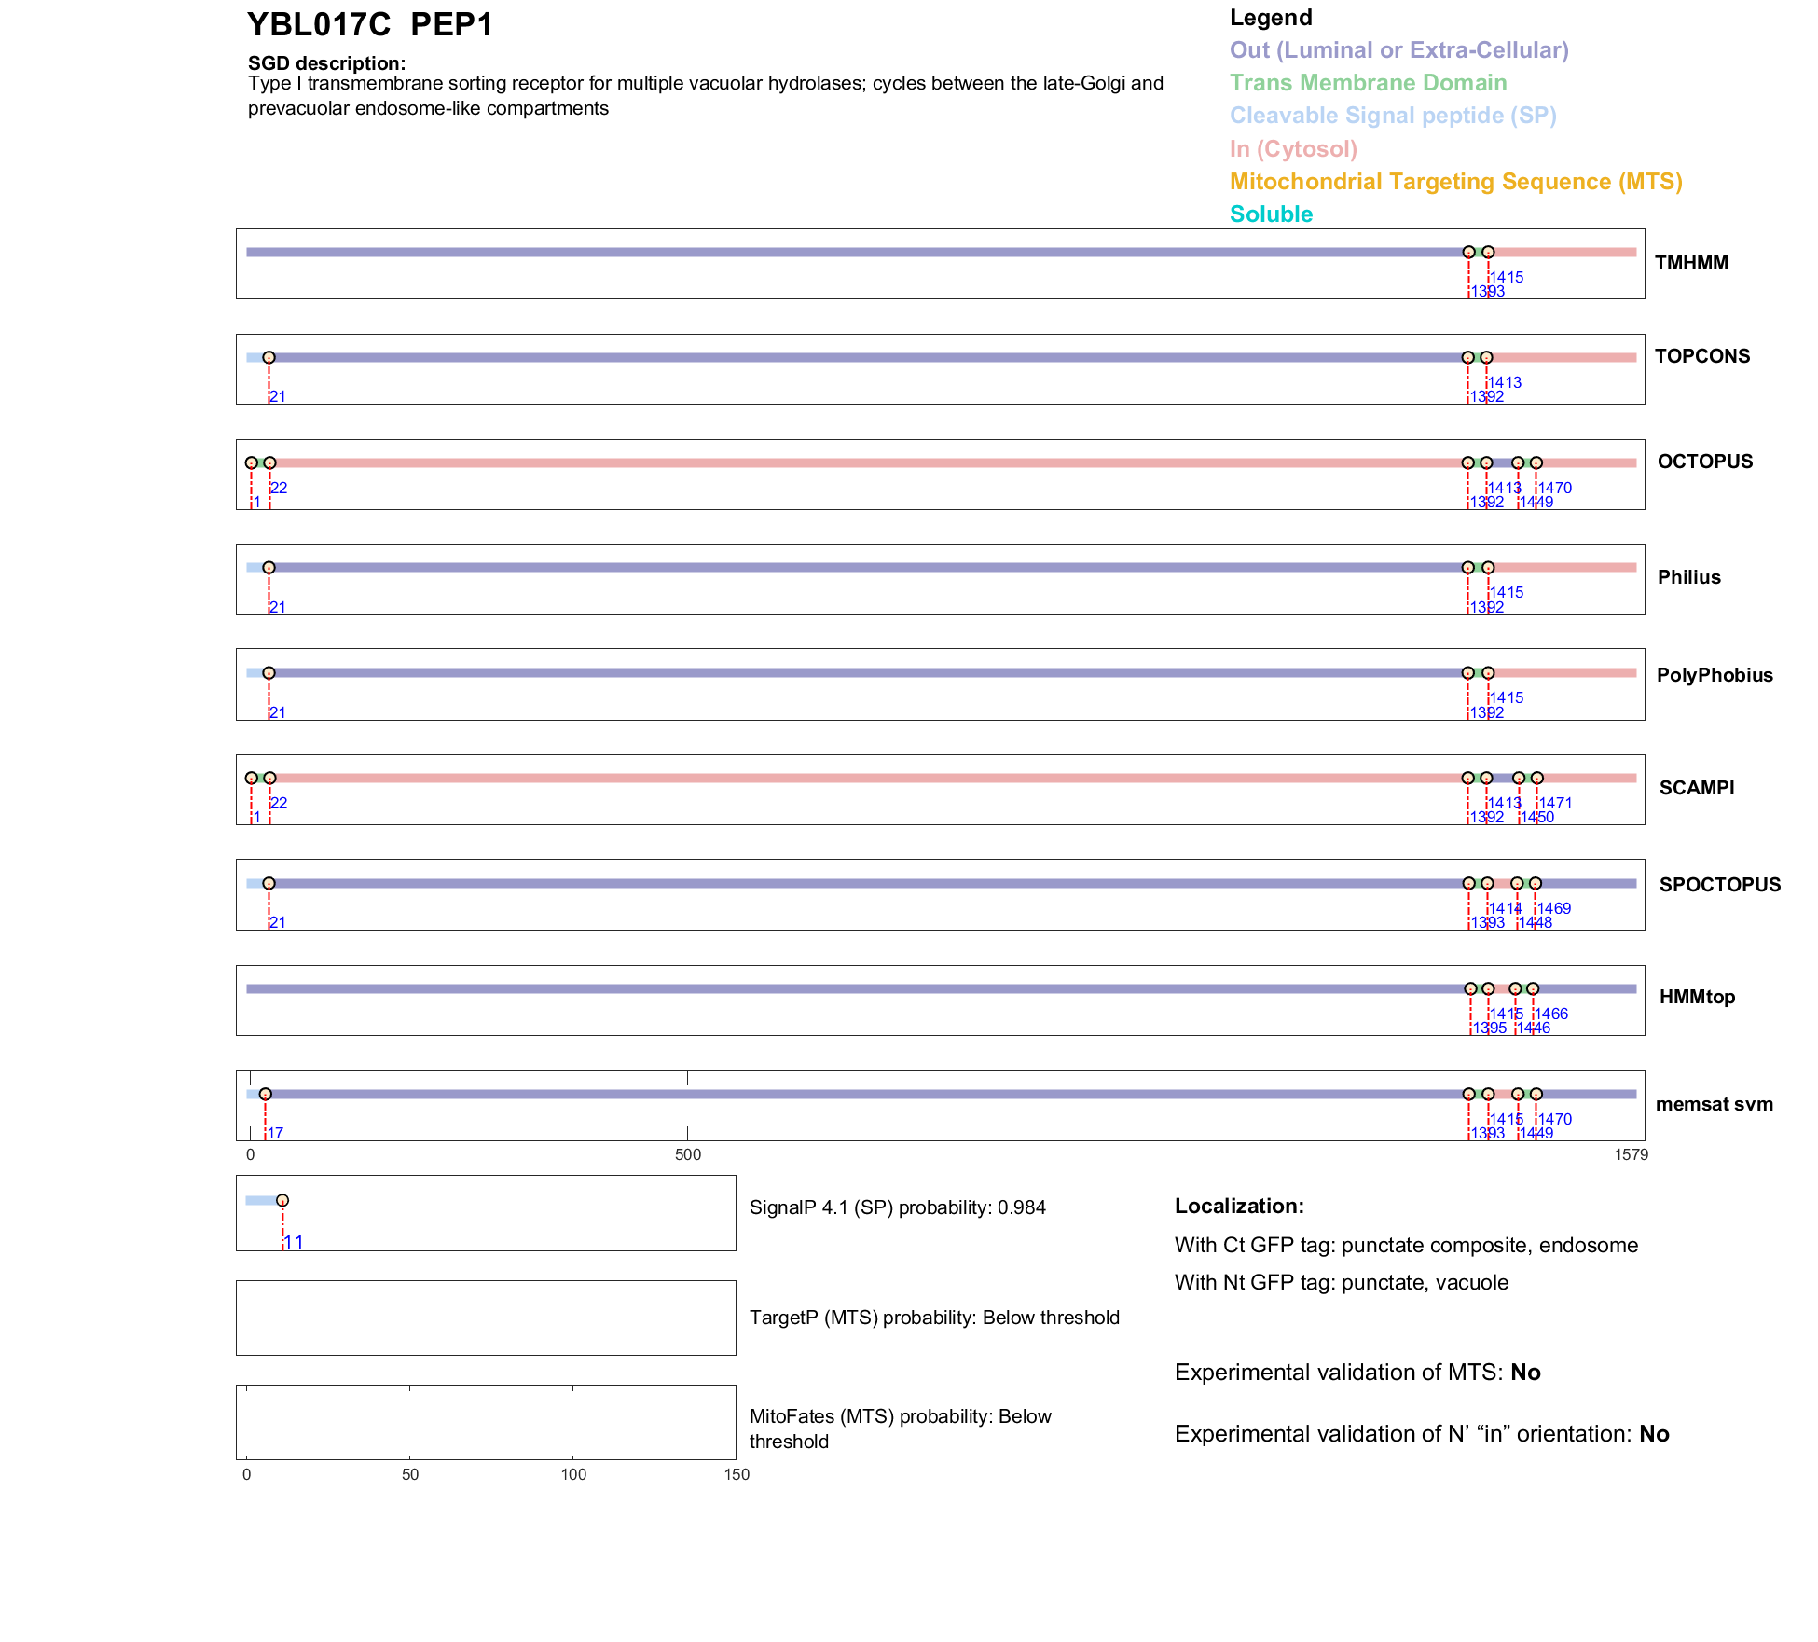Click the Soluble legend entry
The height and width of the screenshot is (1642, 1818).
click(x=1271, y=214)
